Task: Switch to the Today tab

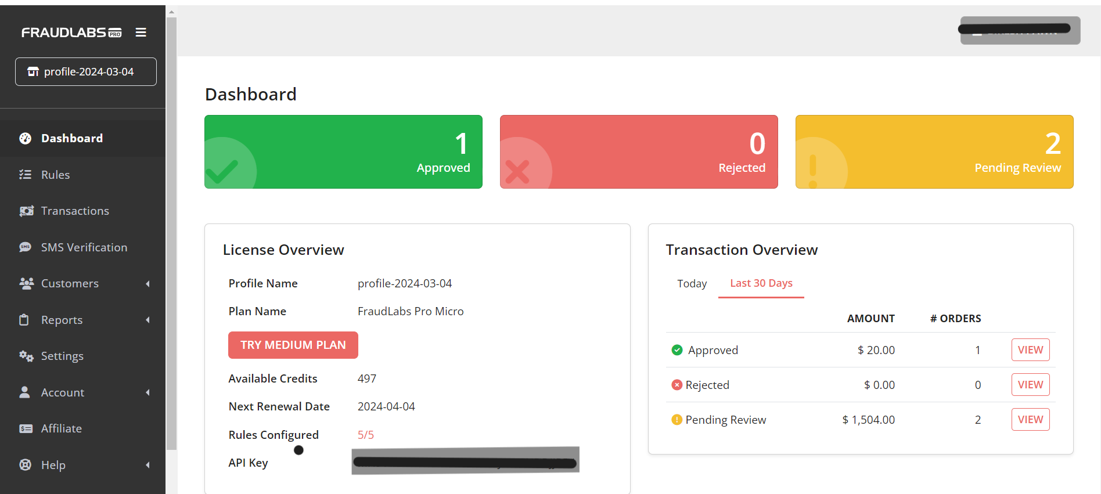Action: coord(692,283)
